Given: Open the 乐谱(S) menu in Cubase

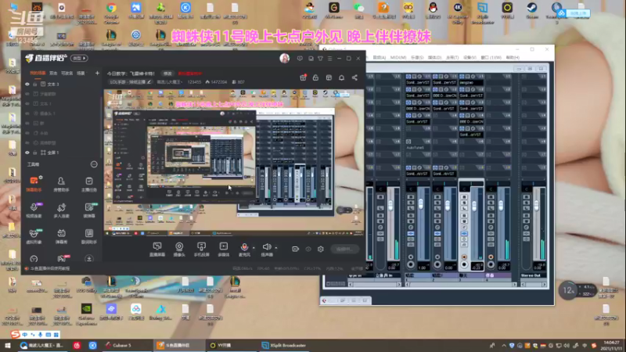Looking at the screenshot, I should point(417,57).
